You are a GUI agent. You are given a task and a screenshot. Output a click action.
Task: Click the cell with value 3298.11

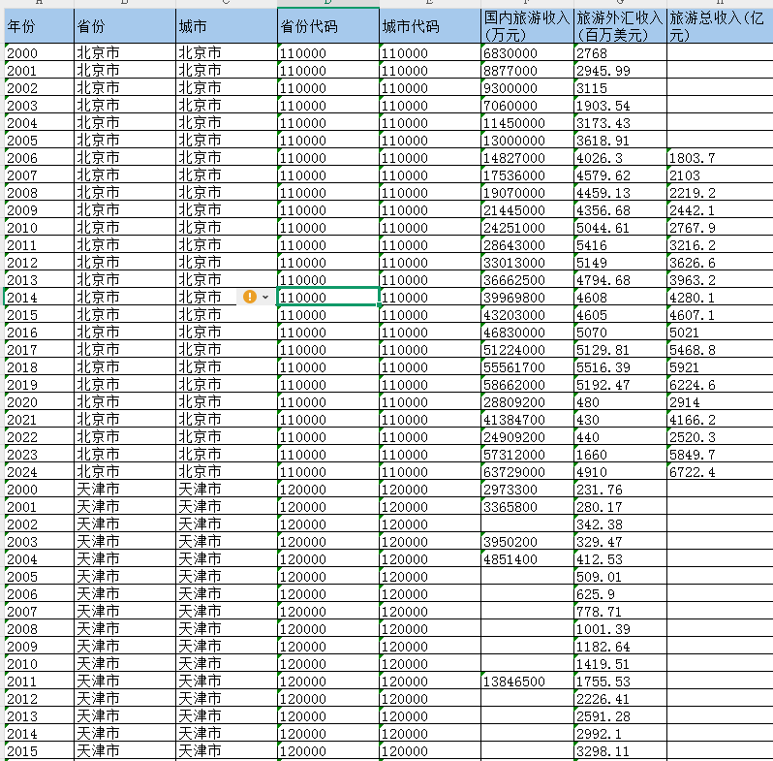point(619,751)
